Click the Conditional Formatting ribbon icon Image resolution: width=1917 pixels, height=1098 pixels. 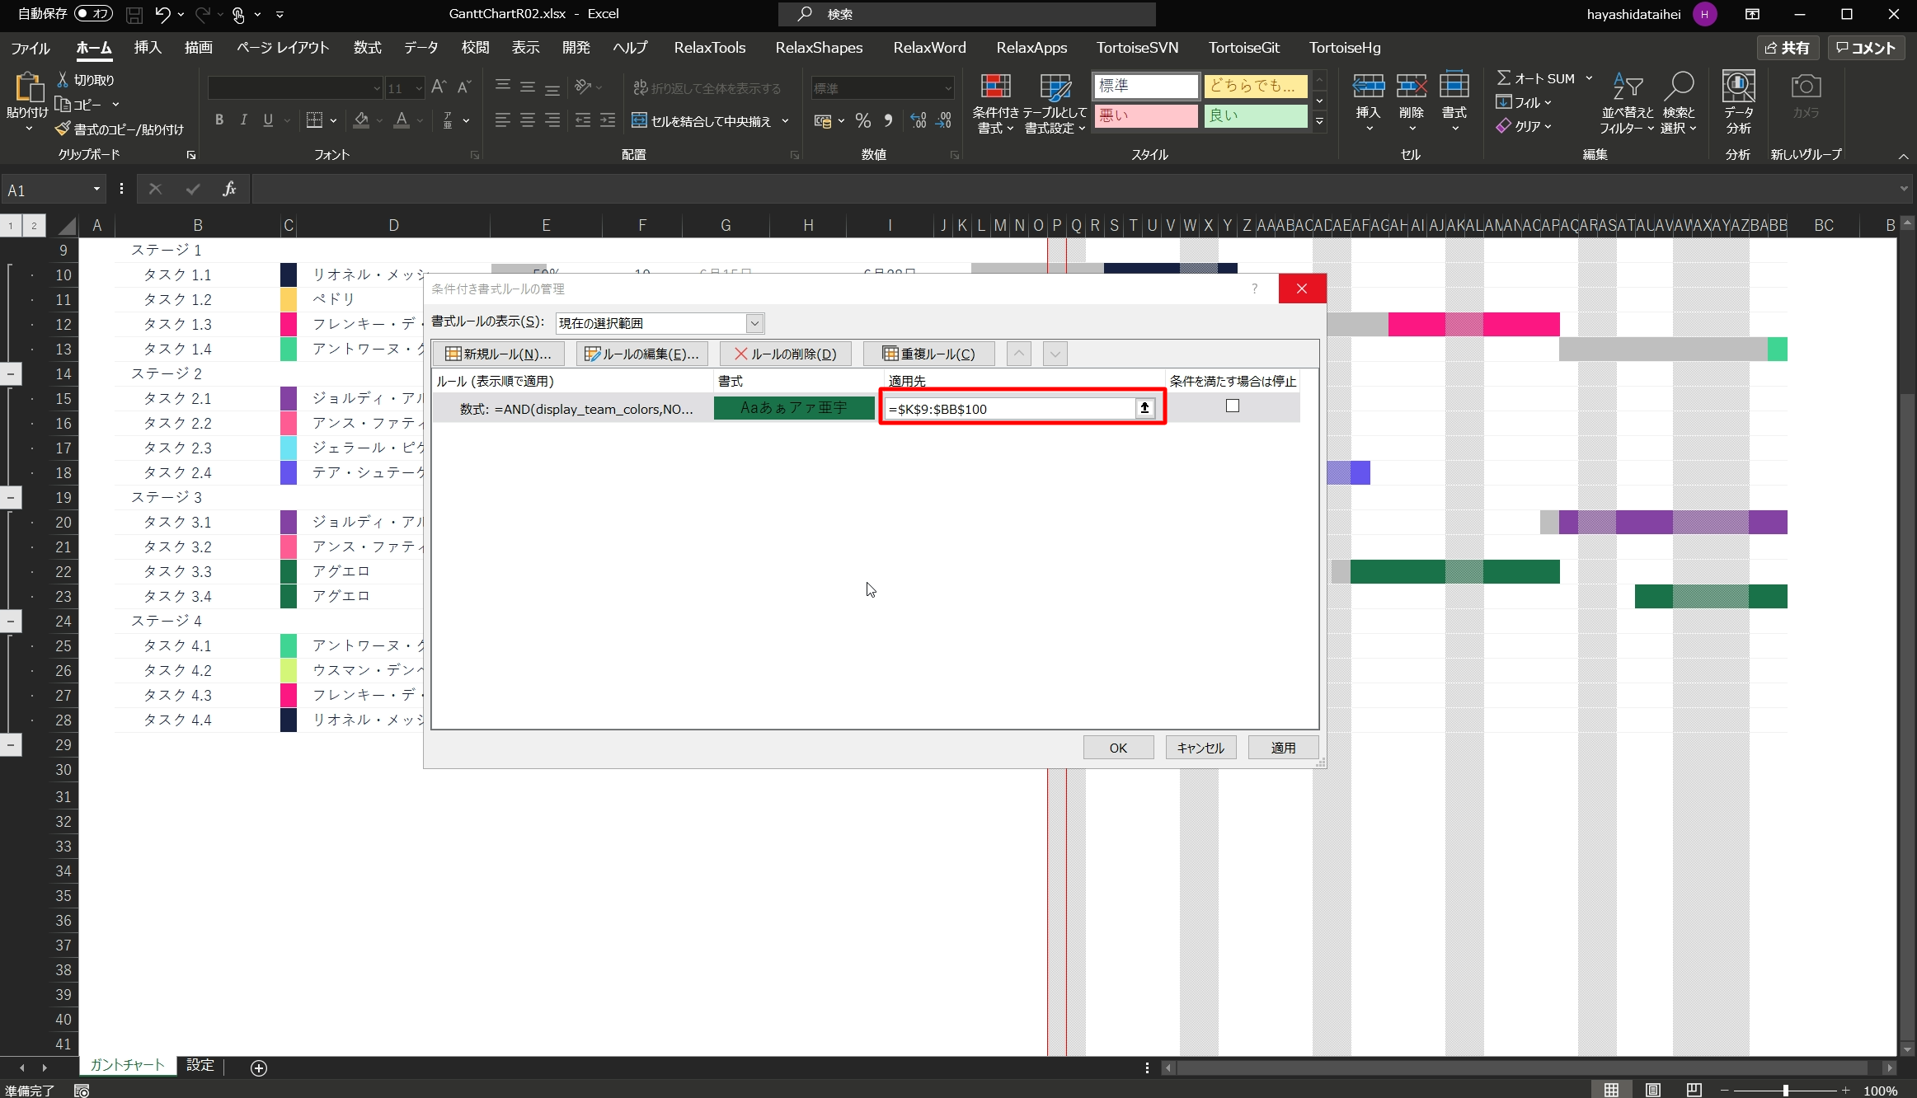coord(994,87)
